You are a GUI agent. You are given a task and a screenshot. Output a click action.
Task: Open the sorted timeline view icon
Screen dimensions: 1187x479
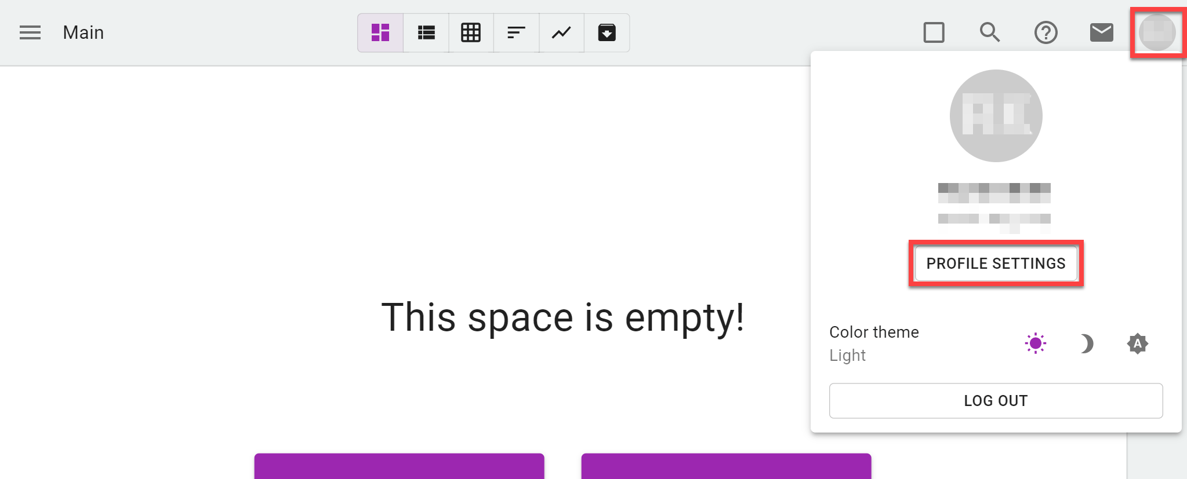coord(516,32)
